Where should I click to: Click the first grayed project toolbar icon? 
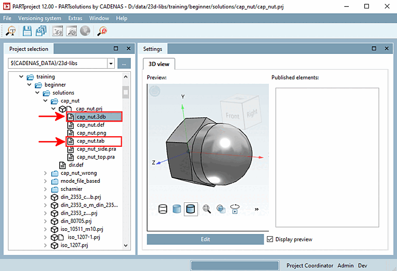coord(58,31)
